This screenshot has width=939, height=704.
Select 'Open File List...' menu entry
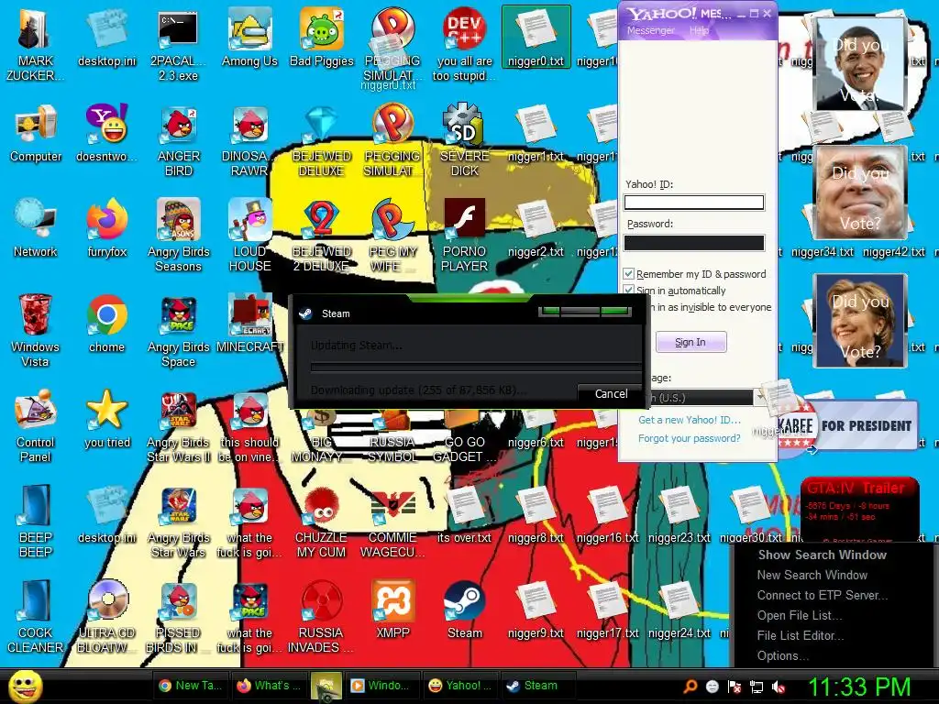tap(800, 615)
